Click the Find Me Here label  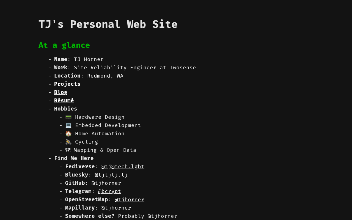click(x=74, y=158)
